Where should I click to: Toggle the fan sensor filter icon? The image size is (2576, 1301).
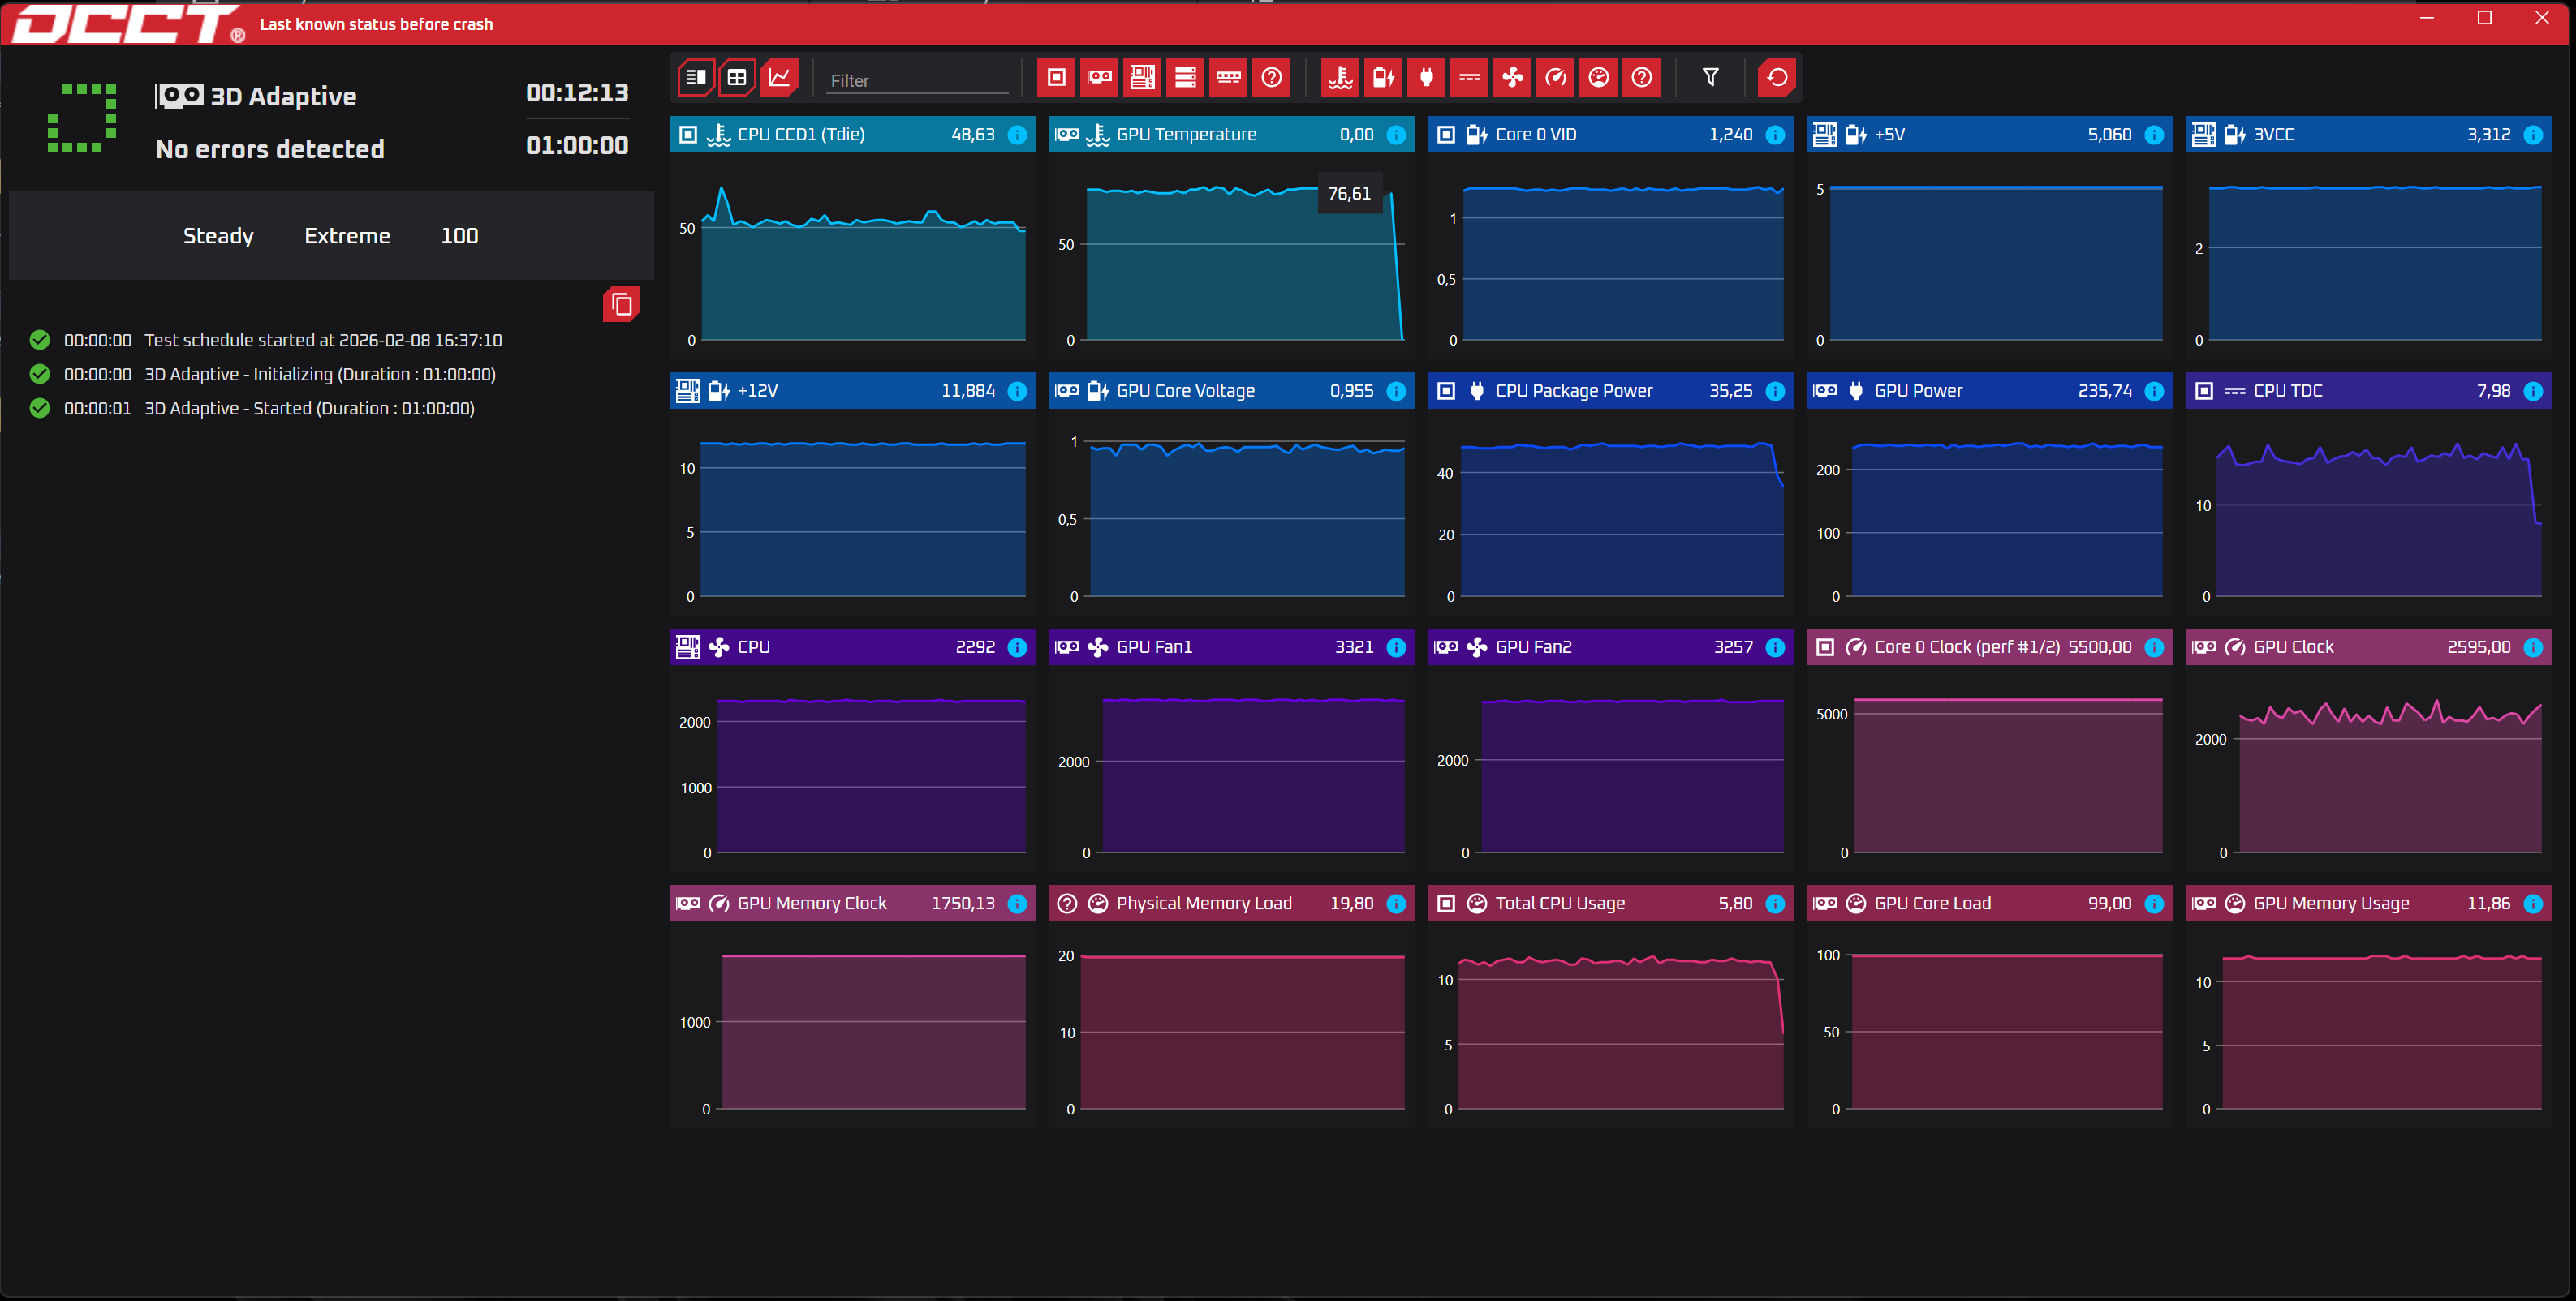[1512, 77]
